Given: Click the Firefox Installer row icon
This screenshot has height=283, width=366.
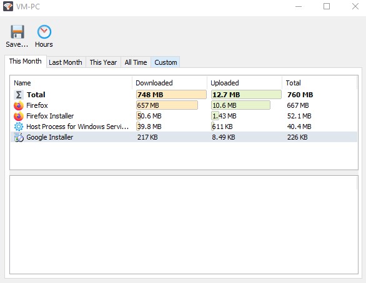Looking at the screenshot, I should pos(19,116).
